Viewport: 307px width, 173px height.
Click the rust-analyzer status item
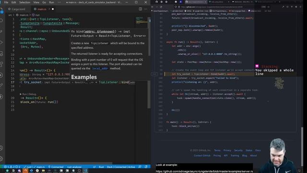(x=74, y=167)
